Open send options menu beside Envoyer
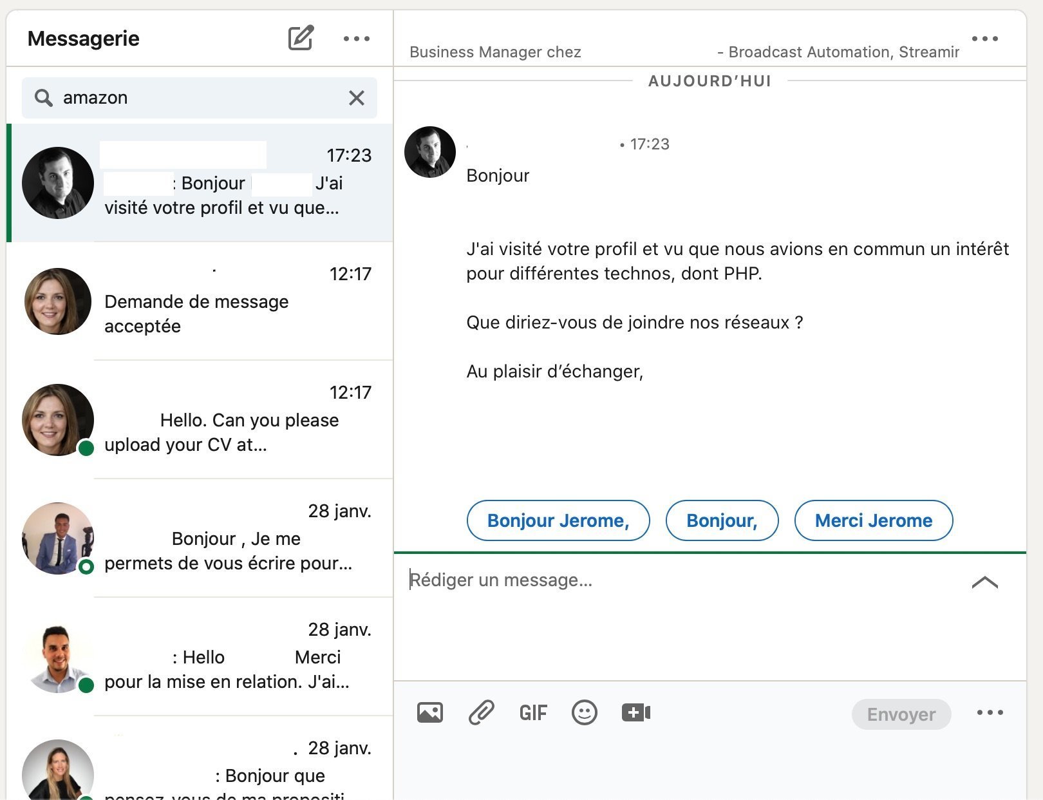This screenshot has width=1043, height=800. pos(990,712)
